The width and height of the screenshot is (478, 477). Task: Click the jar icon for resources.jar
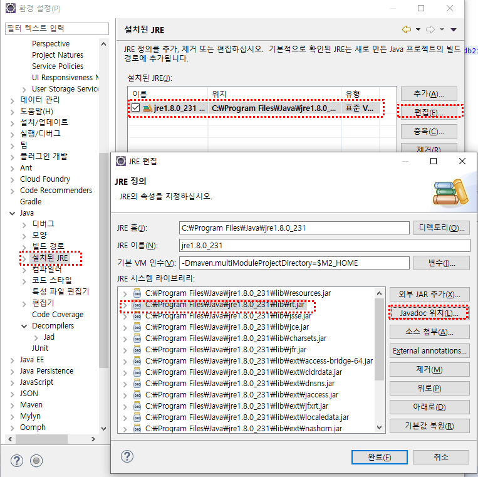point(137,293)
